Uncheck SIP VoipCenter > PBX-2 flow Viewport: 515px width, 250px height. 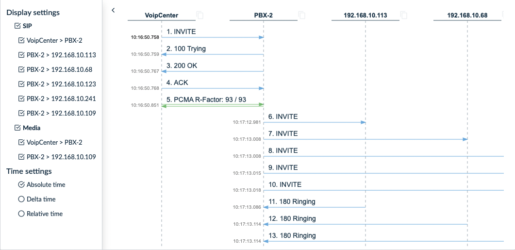(x=21, y=40)
